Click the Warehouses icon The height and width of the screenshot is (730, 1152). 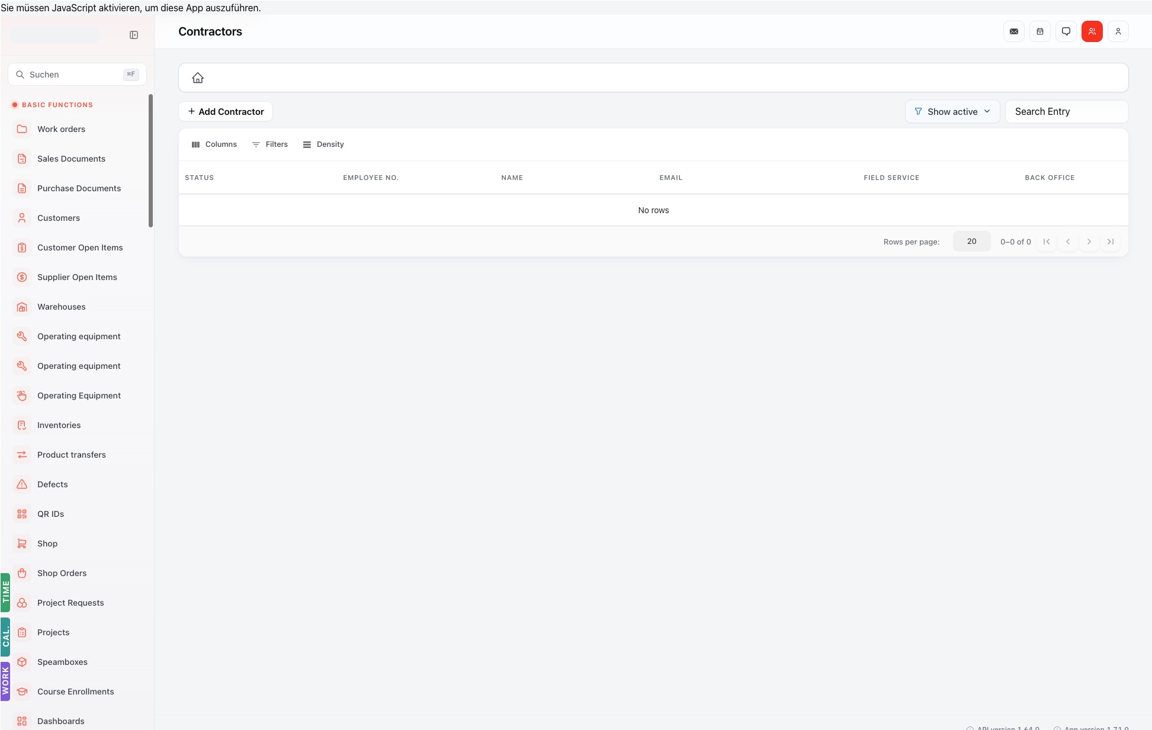(x=22, y=307)
